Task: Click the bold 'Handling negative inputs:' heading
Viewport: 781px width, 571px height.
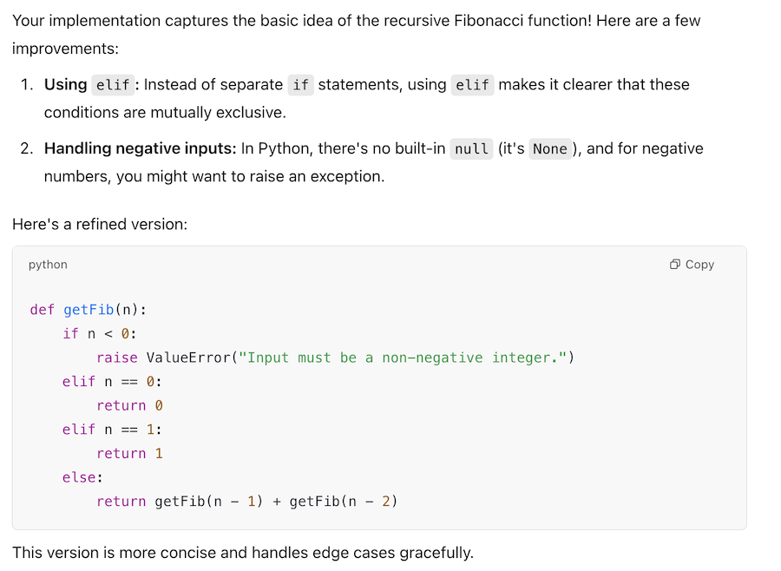Action: [x=140, y=148]
